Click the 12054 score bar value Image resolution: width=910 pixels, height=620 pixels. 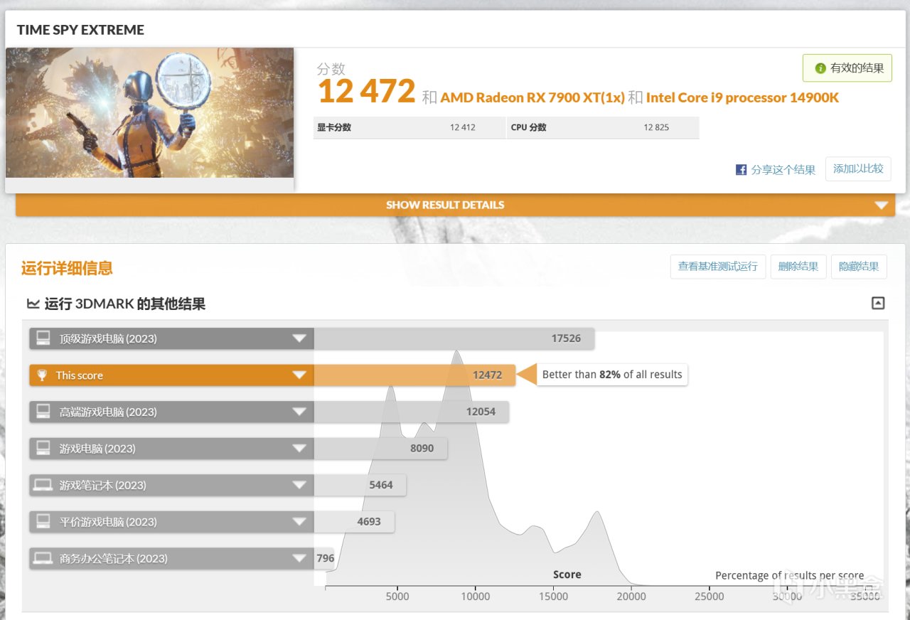click(x=481, y=412)
